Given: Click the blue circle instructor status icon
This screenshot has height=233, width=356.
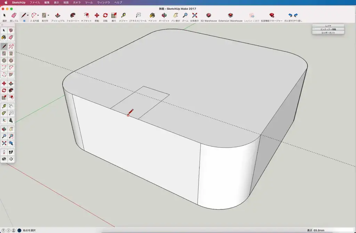Looking at the screenshot, I should [x=19, y=230].
